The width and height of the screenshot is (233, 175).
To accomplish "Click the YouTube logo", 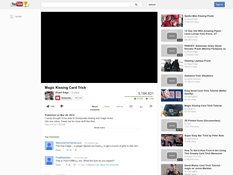I will click(19, 4).
